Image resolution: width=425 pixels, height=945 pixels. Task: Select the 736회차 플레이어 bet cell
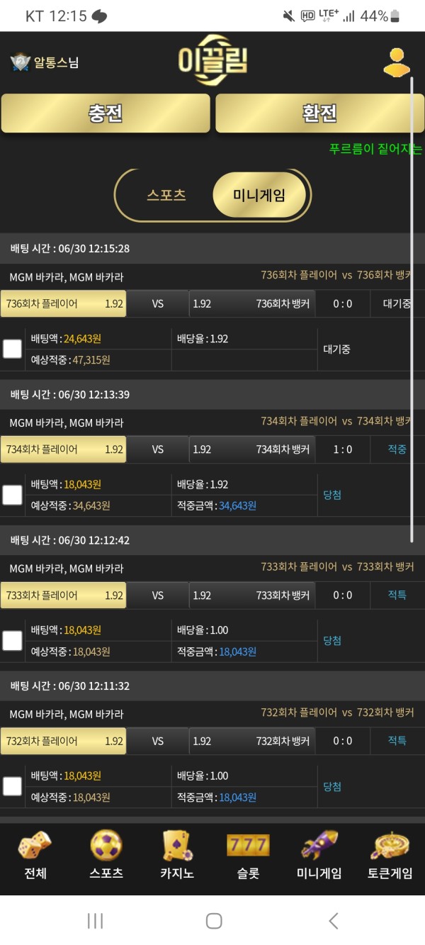[x=64, y=303]
